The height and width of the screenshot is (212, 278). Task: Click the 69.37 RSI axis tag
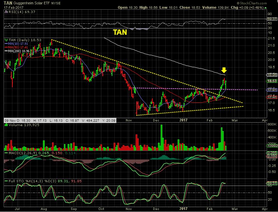272,19
